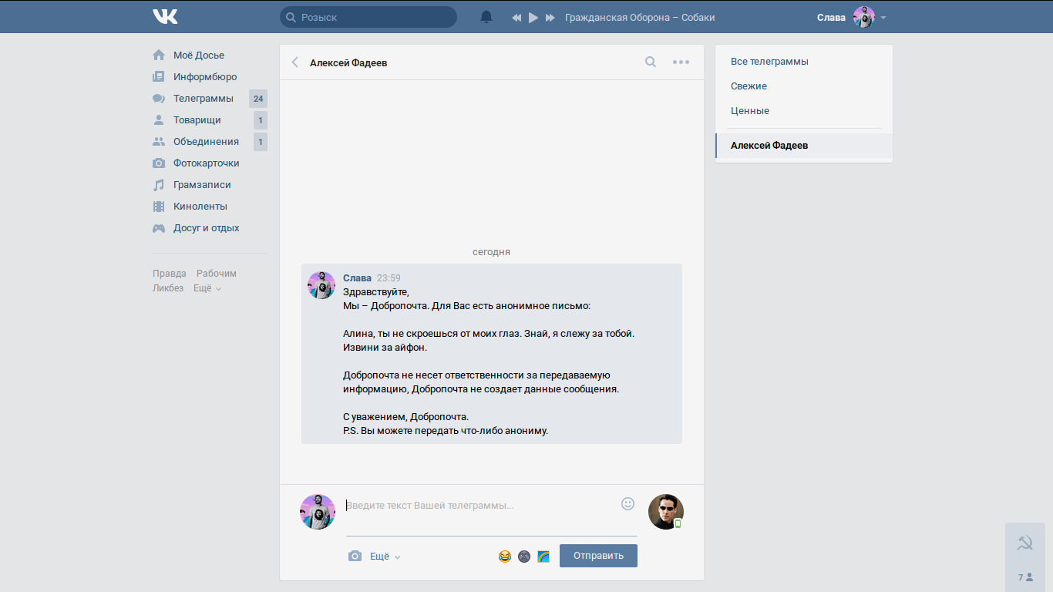
Task: Skip to the next track
Action: [x=550, y=18]
